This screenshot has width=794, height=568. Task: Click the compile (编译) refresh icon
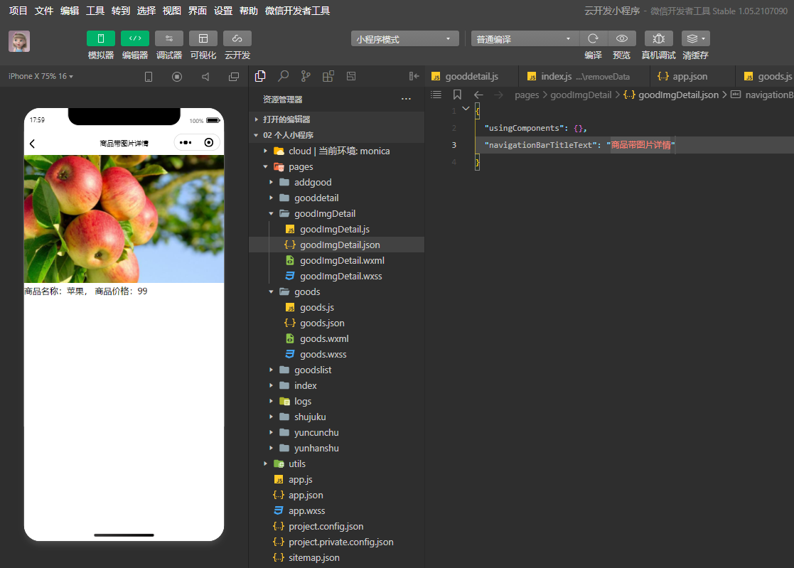[593, 38]
